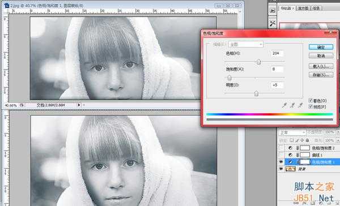
Task: Toggle the 着色(O) colorize checkbox
Action: (311, 101)
